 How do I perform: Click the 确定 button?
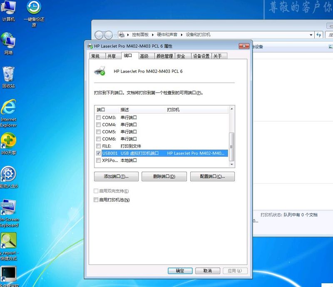180,271
